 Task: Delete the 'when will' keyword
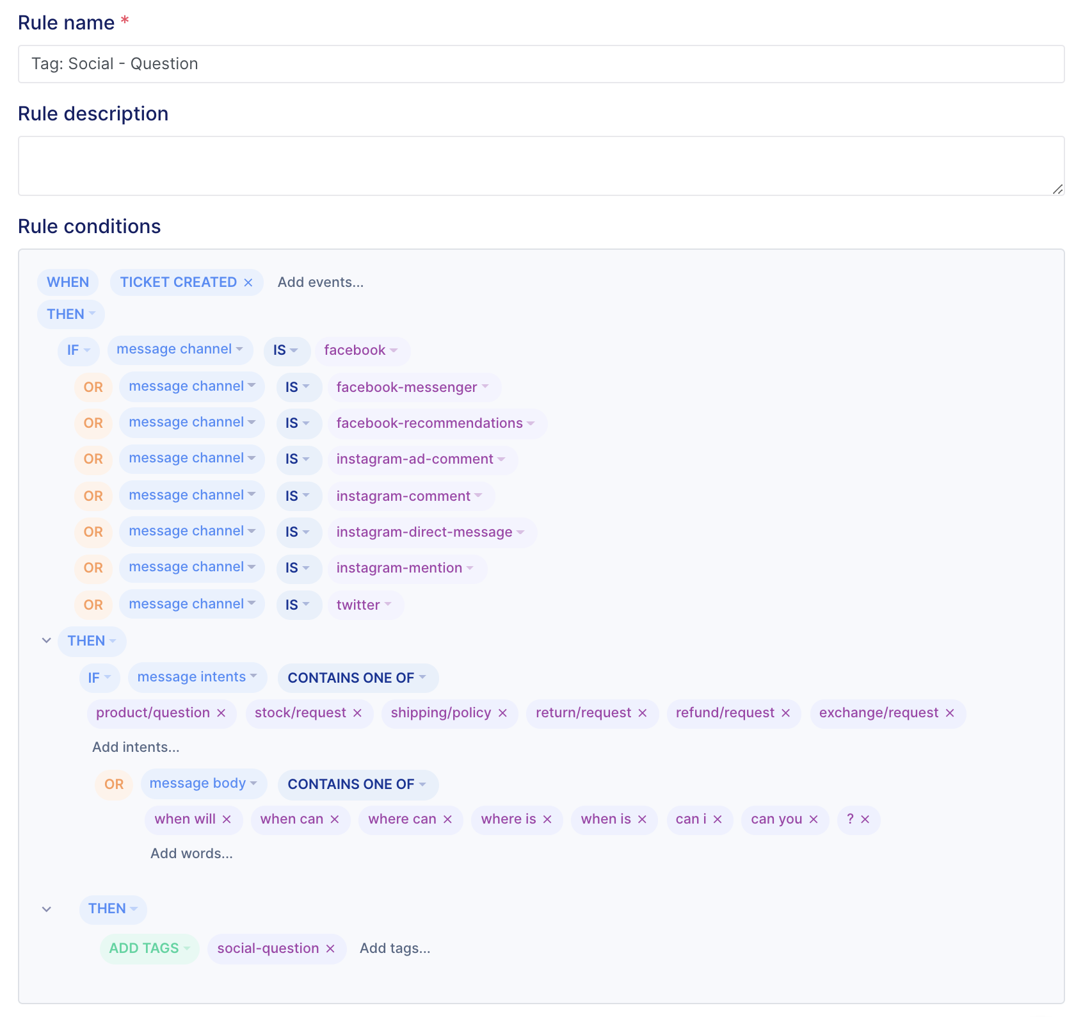(x=227, y=819)
